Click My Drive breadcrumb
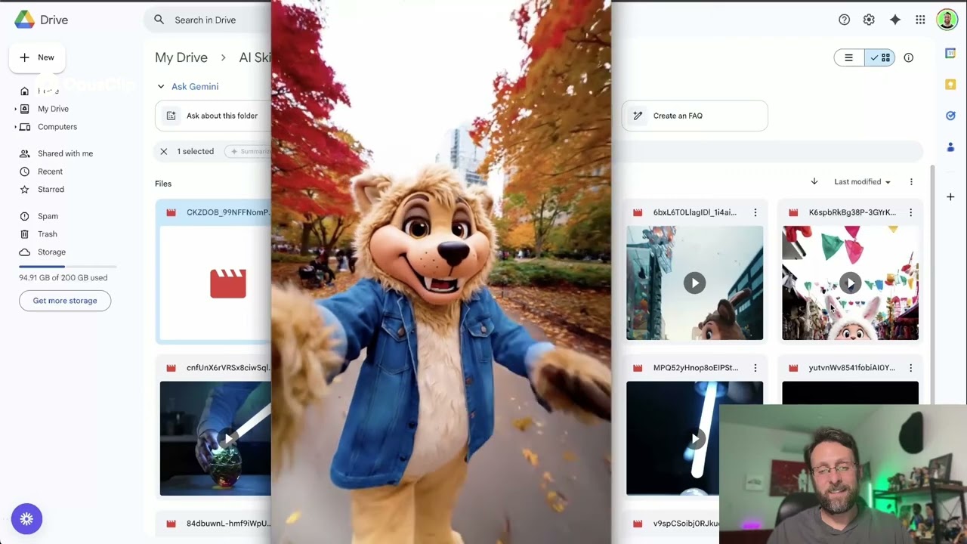This screenshot has height=544, width=967. click(x=181, y=57)
